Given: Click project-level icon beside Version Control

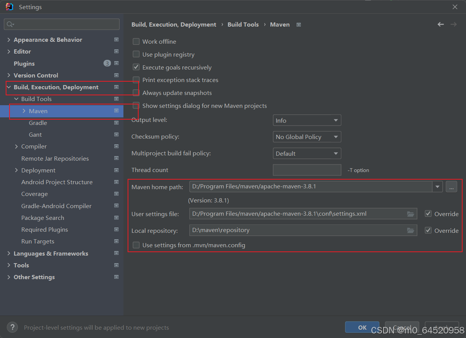Looking at the screenshot, I should (x=116, y=75).
